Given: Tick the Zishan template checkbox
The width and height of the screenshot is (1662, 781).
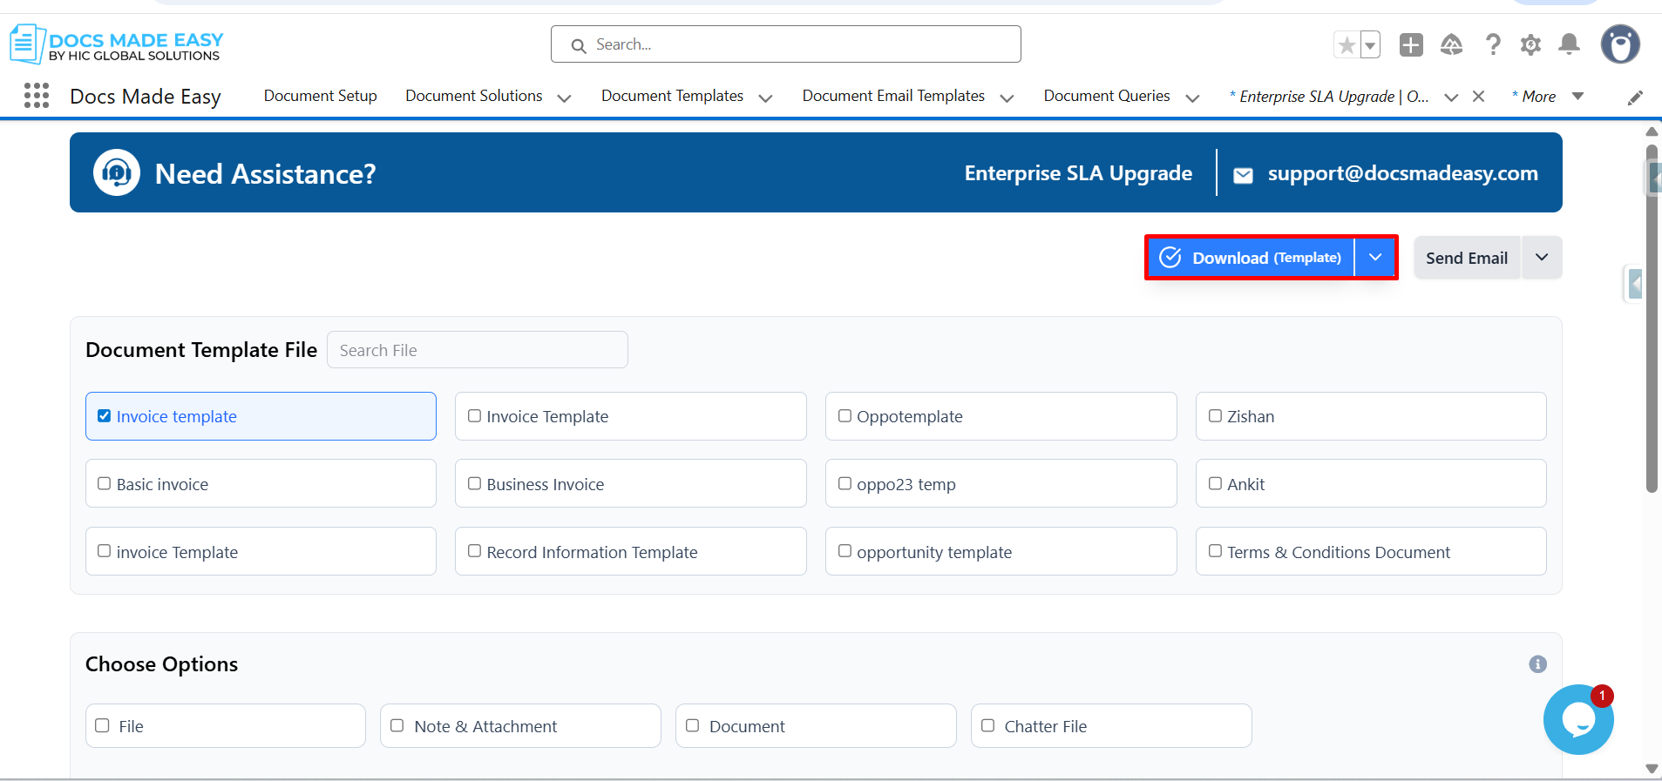Looking at the screenshot, I should click(1215, 416).
